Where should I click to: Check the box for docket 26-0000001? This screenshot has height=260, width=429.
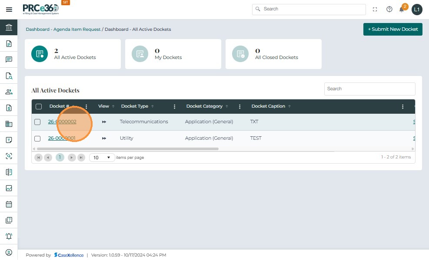point(37,138)
